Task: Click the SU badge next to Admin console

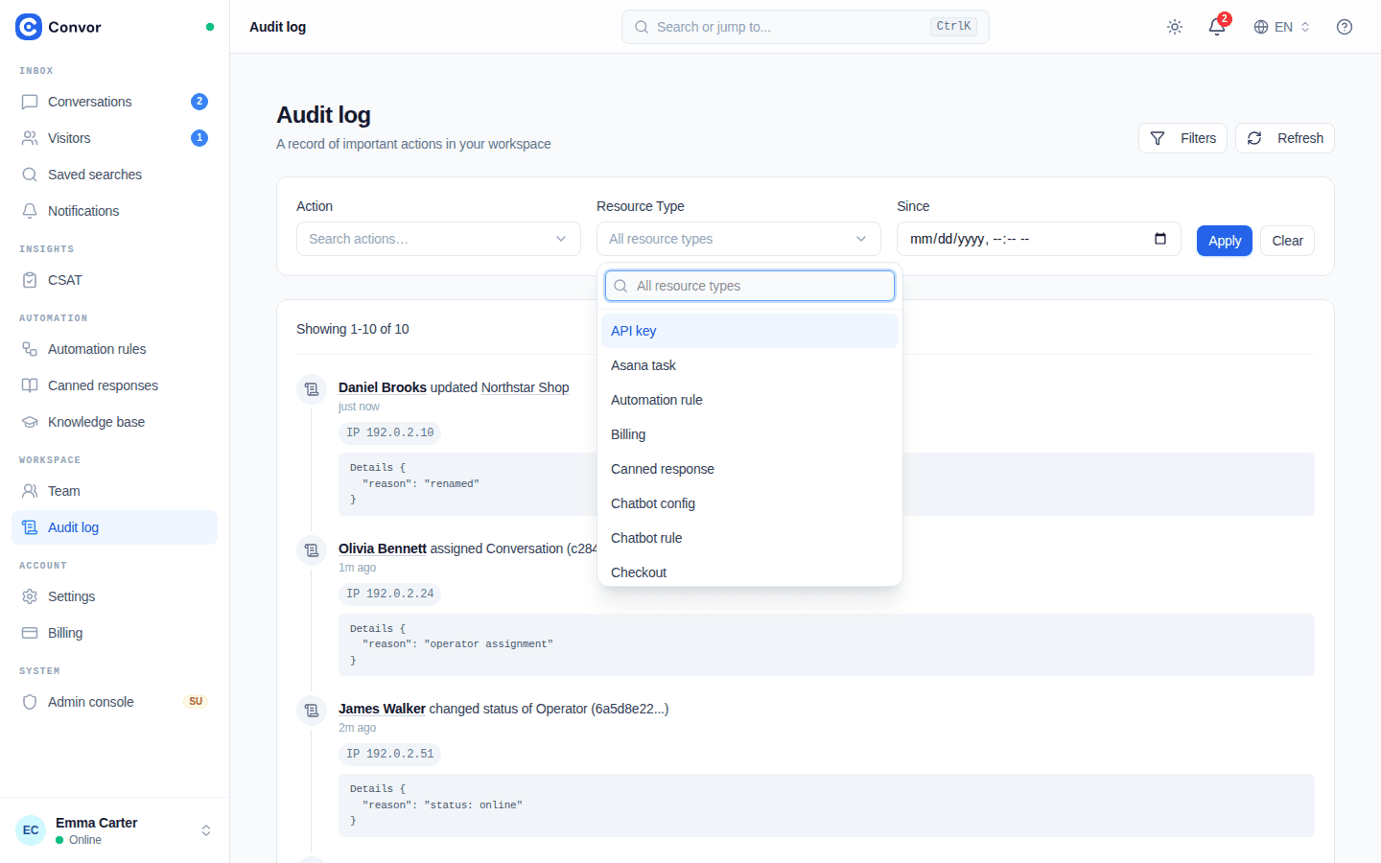Action: [x=196, y=702]
